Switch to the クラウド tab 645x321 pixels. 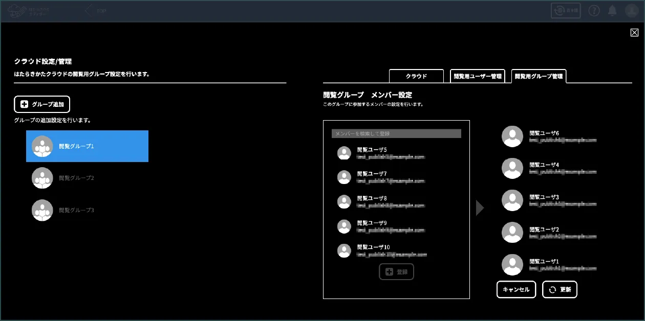416,76
